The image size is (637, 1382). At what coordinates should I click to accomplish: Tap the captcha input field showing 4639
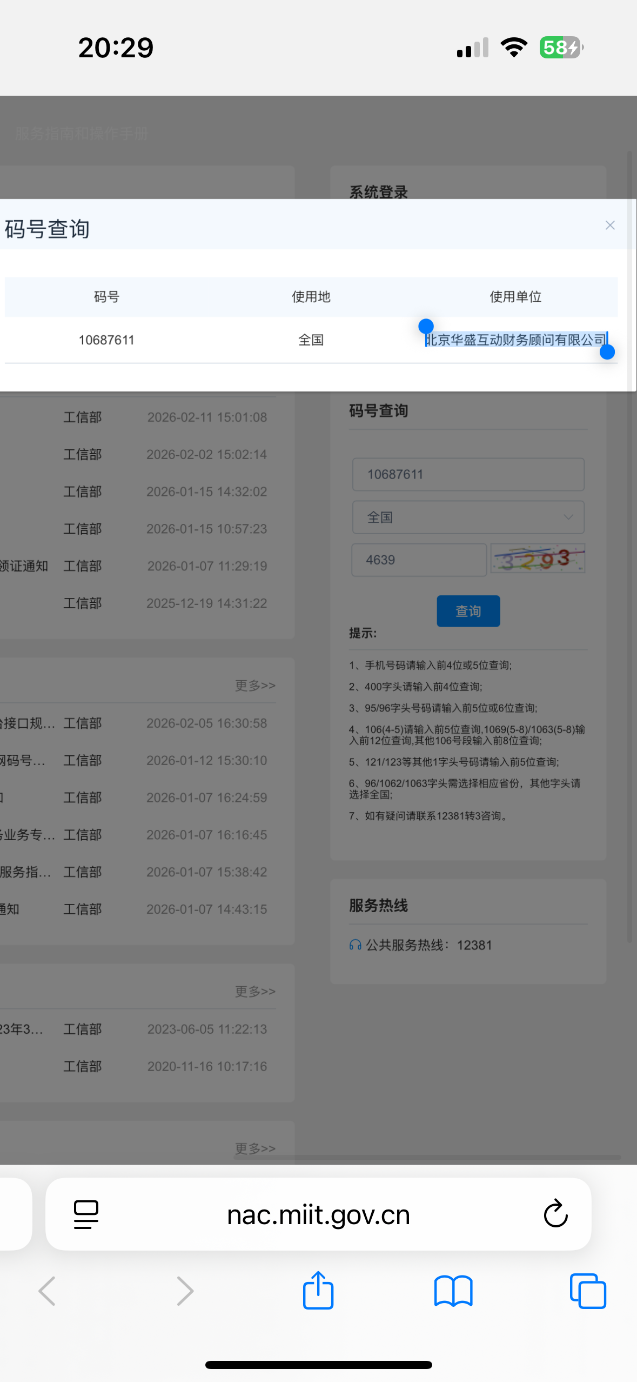tap(419, 560)
